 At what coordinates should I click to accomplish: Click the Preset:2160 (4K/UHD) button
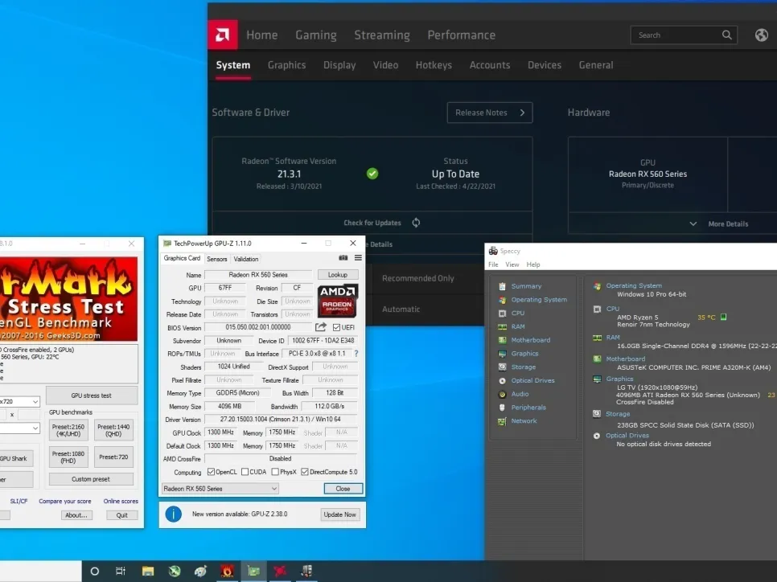[68, 430]
